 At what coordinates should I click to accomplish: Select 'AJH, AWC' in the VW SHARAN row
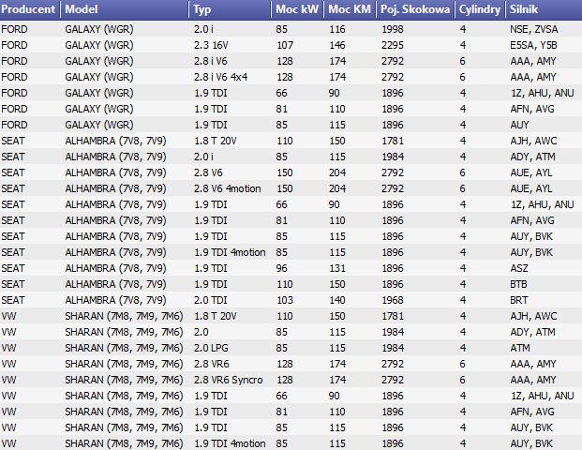pos(533,316)
